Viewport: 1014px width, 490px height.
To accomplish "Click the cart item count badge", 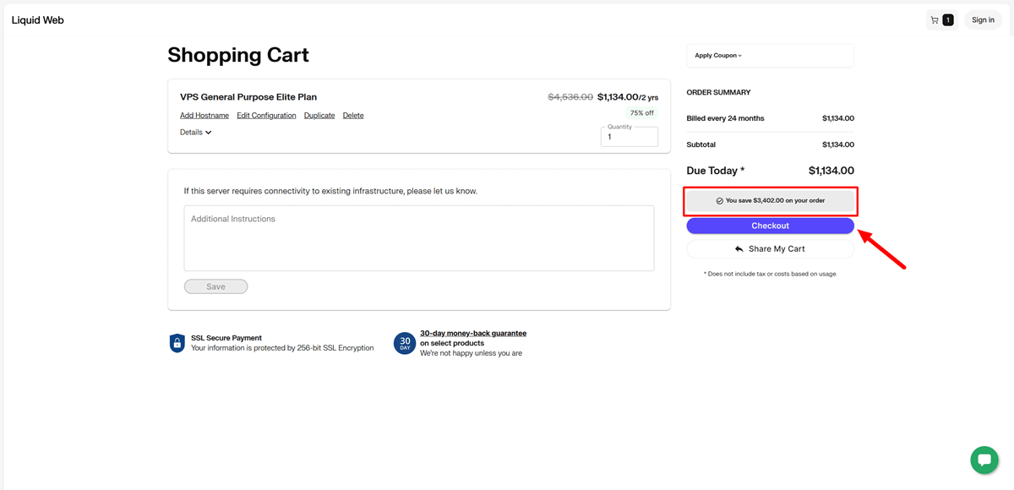I will point(946,19).
